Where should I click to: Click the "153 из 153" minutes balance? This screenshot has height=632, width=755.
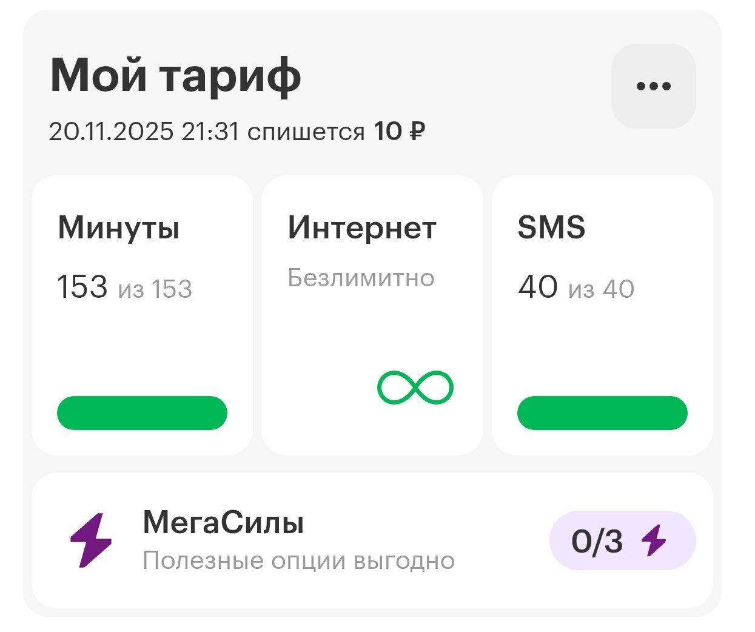(124, 287)
